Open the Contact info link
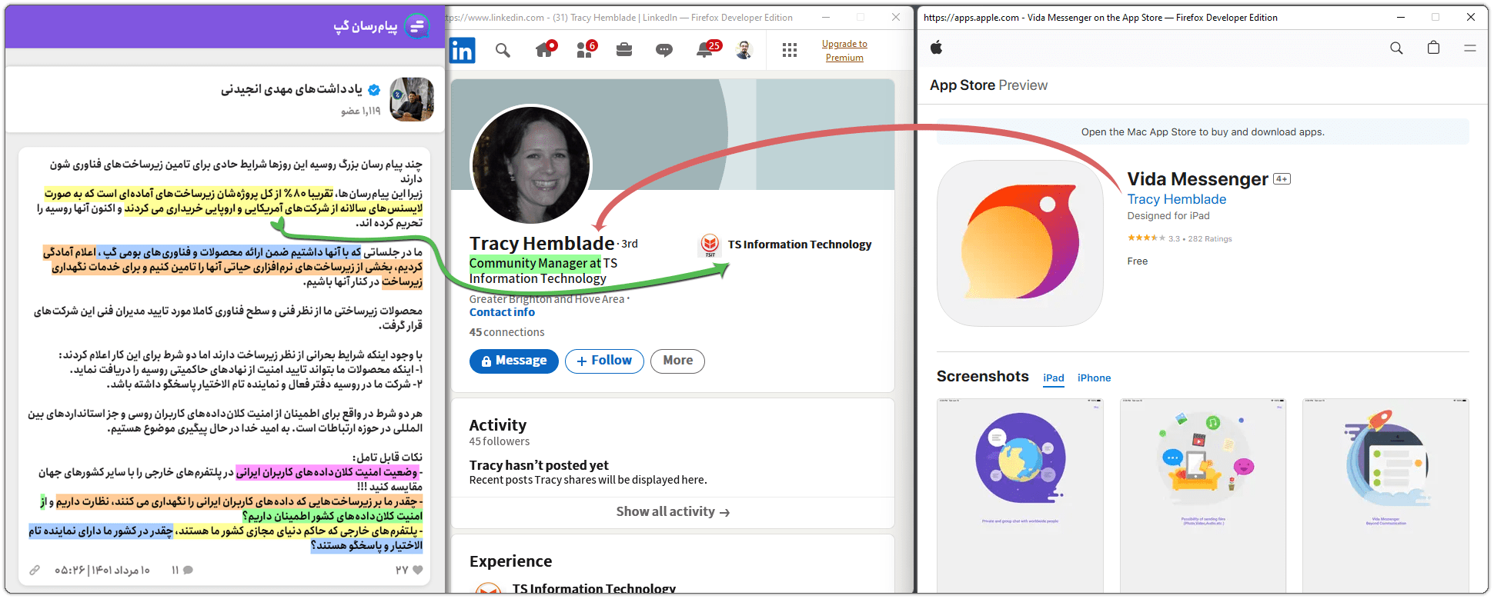 502,312
